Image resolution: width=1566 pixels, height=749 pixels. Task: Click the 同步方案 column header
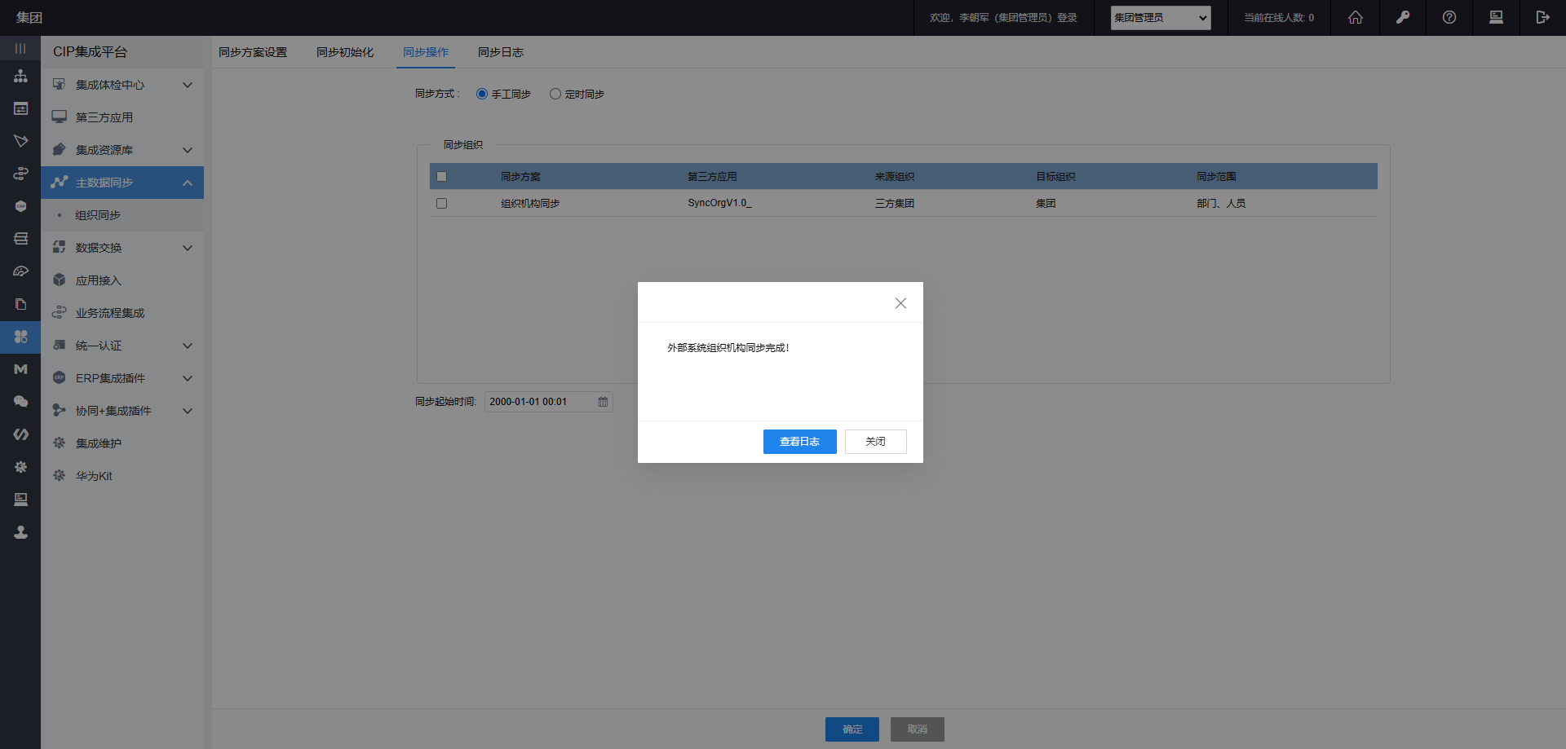[x=520, y=176]
